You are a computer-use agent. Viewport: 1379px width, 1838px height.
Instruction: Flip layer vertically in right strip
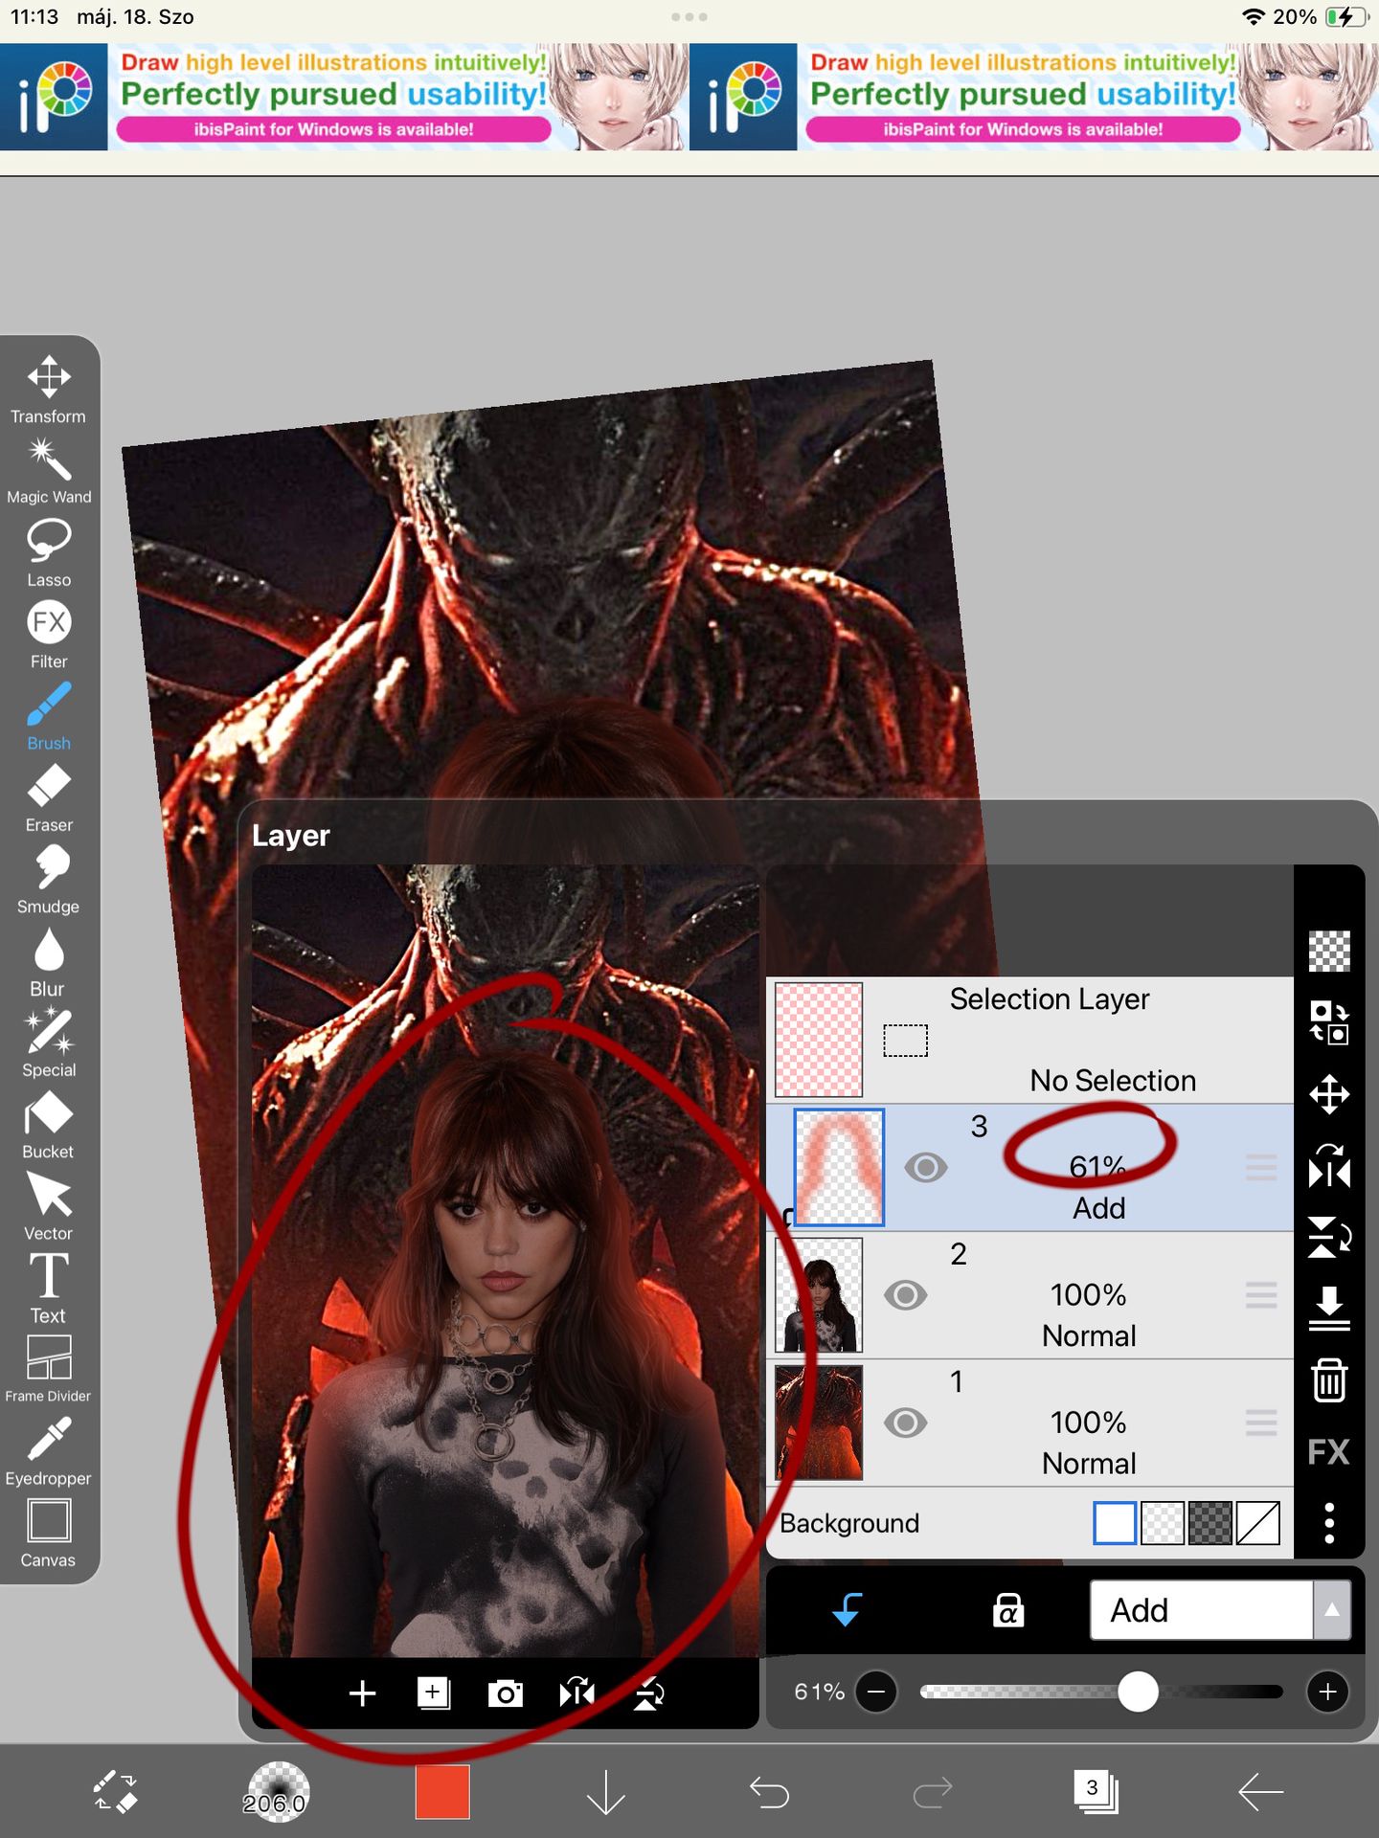click(1329, 1238)
